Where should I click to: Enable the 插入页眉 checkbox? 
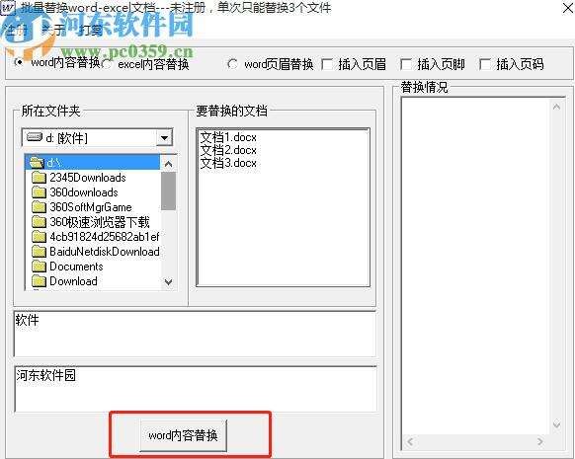(x=326, y=64)
